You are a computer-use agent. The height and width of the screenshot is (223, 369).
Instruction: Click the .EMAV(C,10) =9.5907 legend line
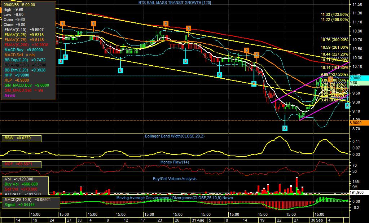(x=23, y=30)
